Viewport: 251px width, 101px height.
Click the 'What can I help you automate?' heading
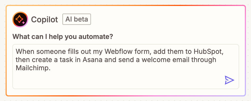point(63,37)
